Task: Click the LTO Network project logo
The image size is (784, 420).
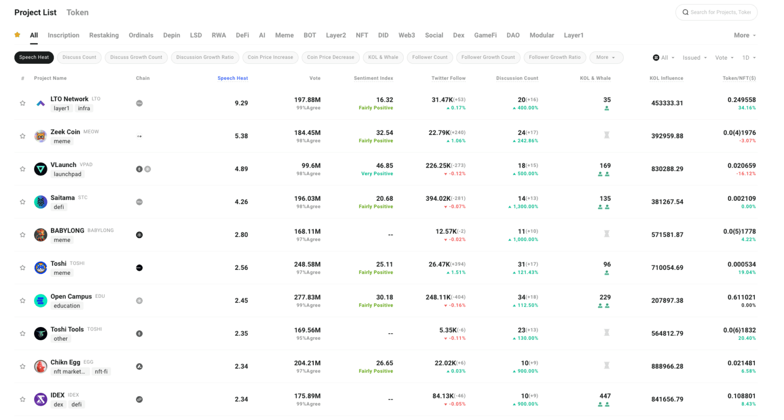Action: [41, 103]
